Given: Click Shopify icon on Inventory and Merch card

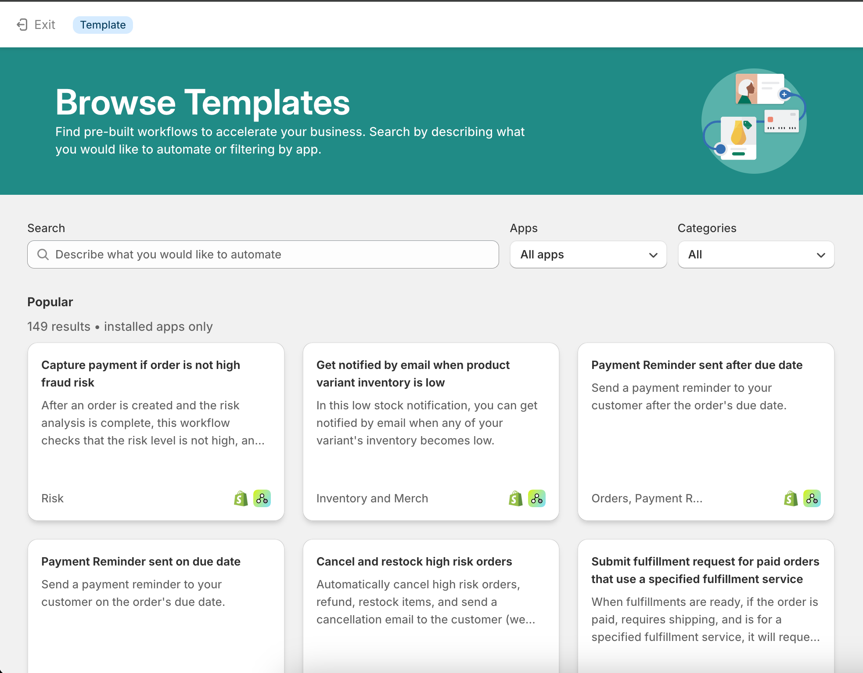Looking at the screenshot, I should (x=516, y=498).
